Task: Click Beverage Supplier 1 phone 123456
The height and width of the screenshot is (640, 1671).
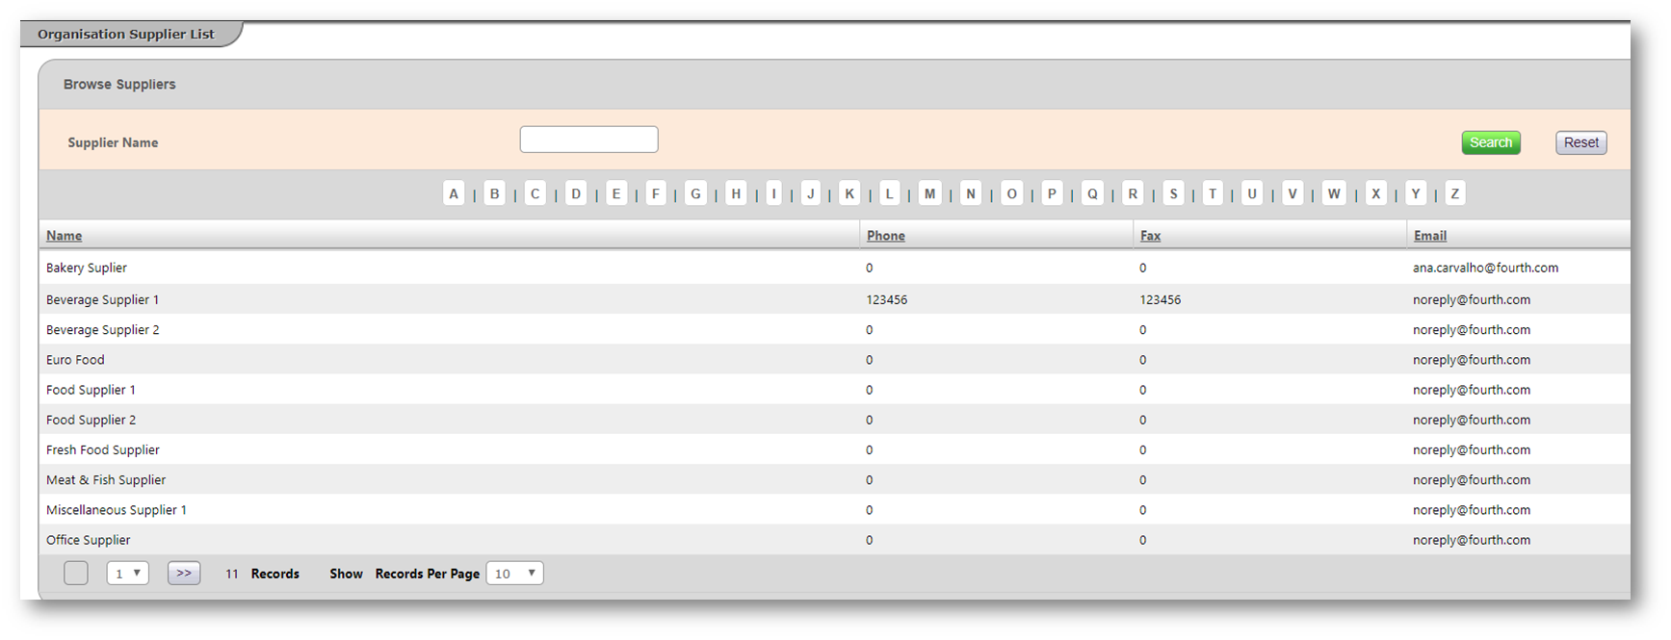Action: click(886, 299)
